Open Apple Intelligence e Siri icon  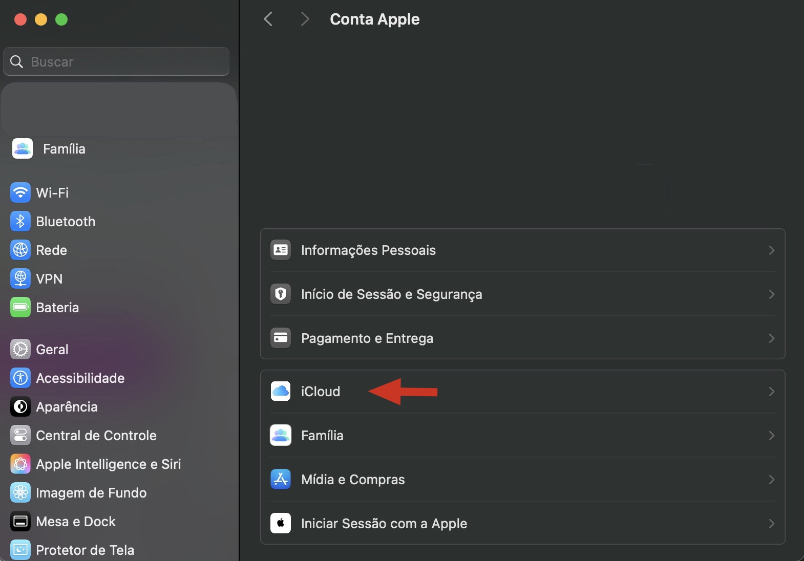coord(20,464)
